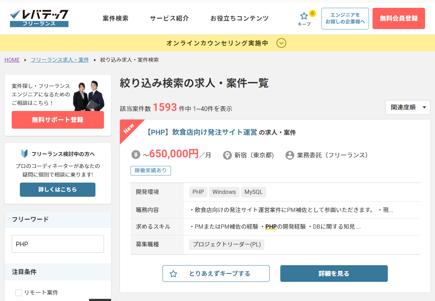This screenshot has width=435, height=301.
Task: Click the 無料会員登録 button
Action: pos(398,18)
